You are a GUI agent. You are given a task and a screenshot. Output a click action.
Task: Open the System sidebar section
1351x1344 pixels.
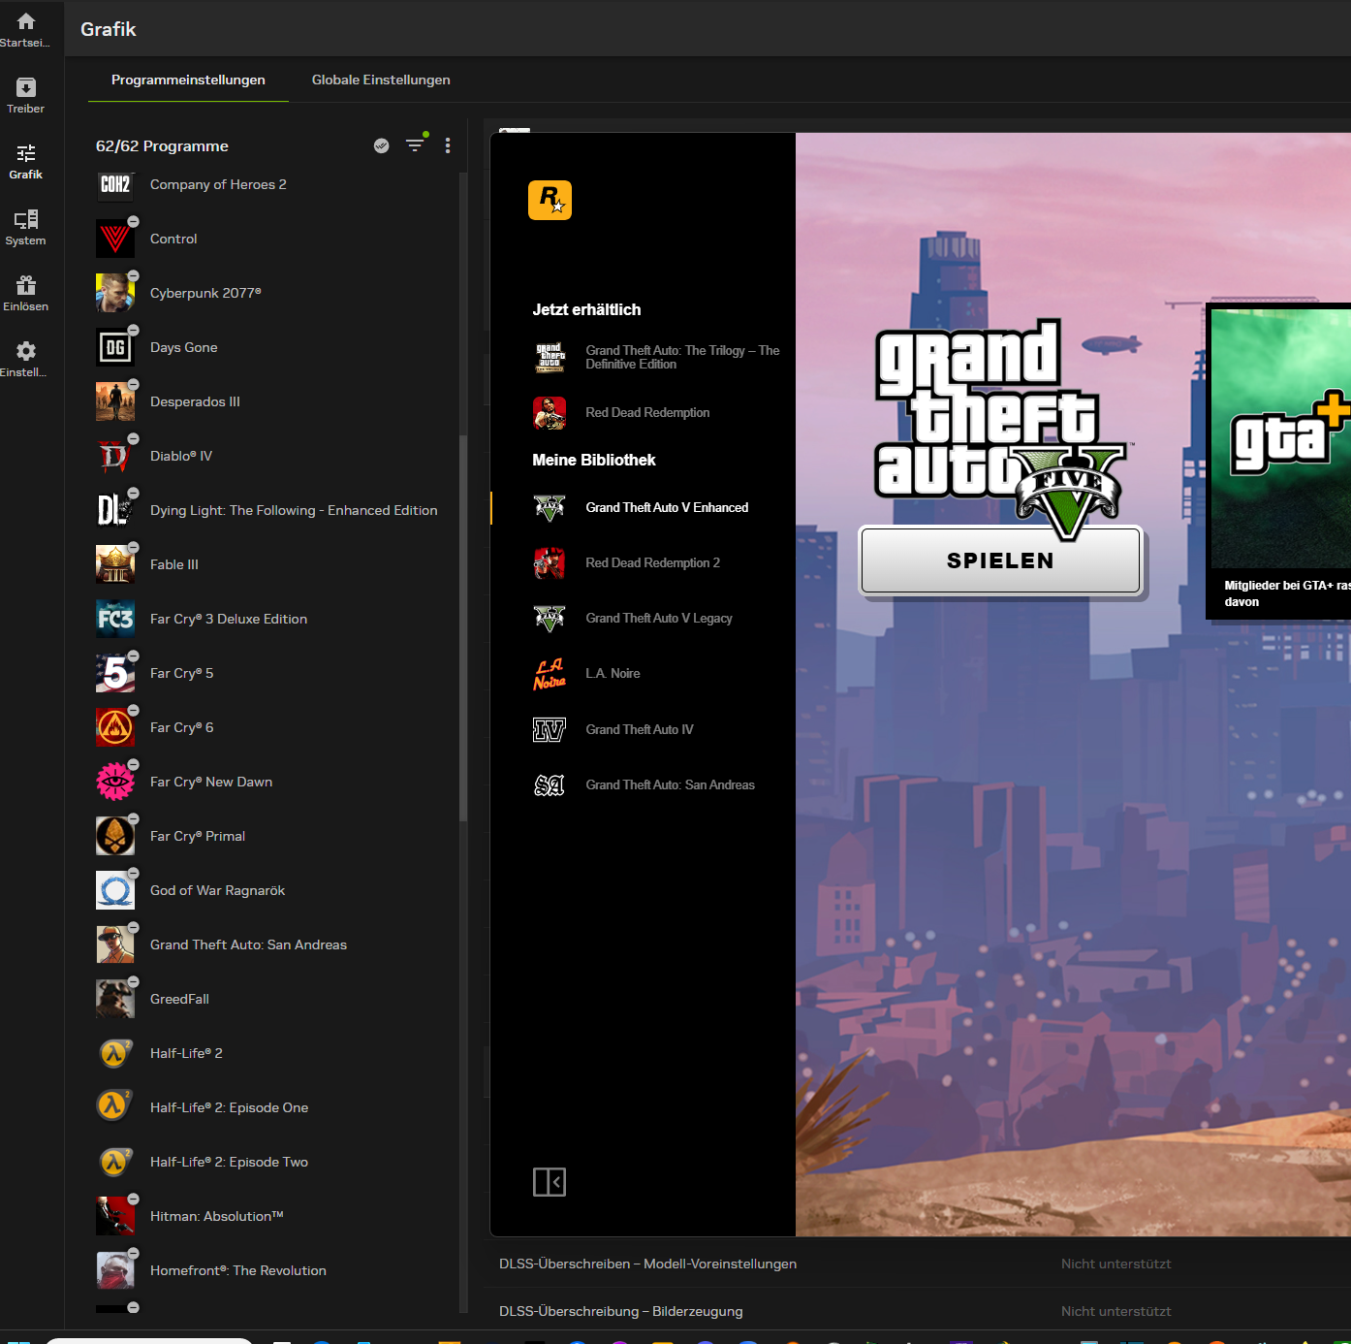(x=26, y=227)
